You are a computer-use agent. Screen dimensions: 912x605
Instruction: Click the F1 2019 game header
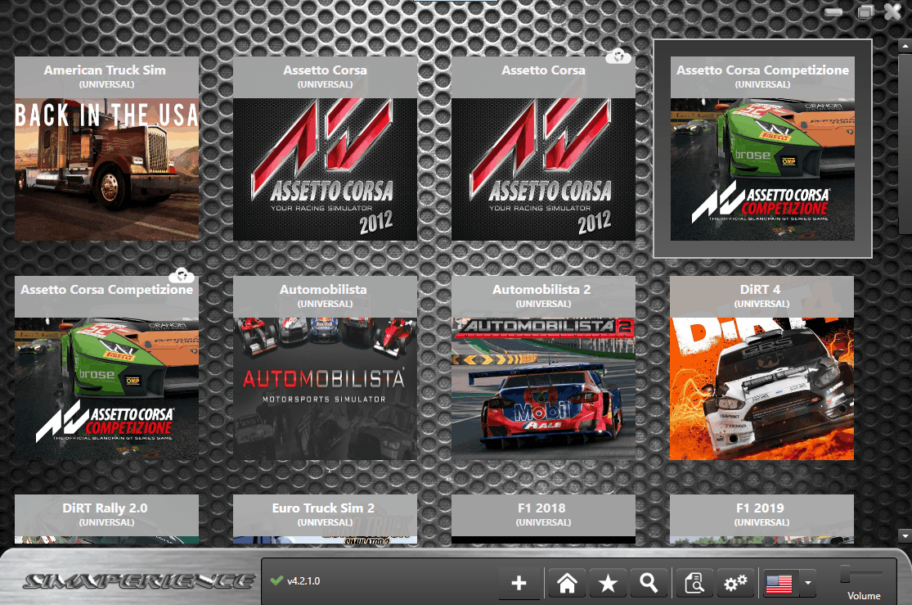click(761, 514)
